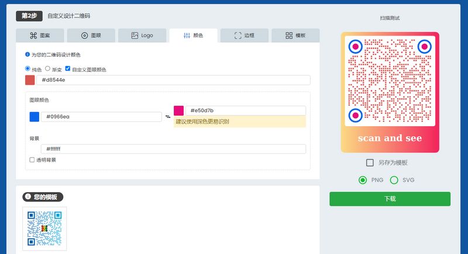Click the grid icon on 模板 tab
This screenshot has width=468, height=254.
pyautogui.click(x=289, y=36)
